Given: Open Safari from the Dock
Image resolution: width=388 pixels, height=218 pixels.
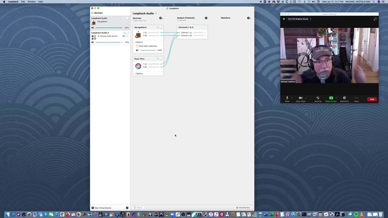Looking at the screenshot, I should tap(57, 214).
